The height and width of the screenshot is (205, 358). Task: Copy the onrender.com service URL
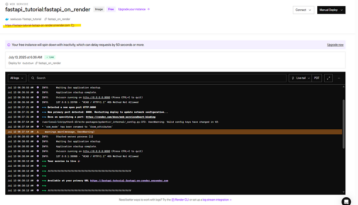pos(72,25)
